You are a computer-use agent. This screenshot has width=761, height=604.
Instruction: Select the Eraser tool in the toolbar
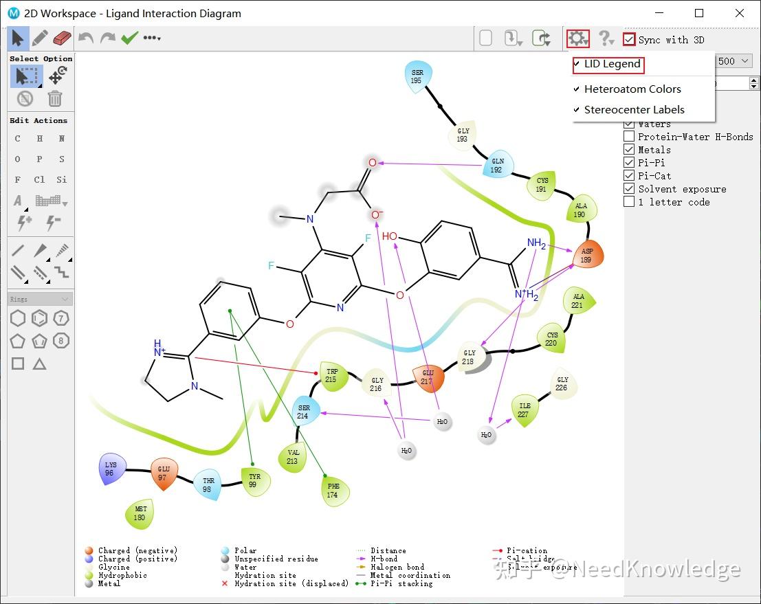pyautogui.click(x=61, y=38)
